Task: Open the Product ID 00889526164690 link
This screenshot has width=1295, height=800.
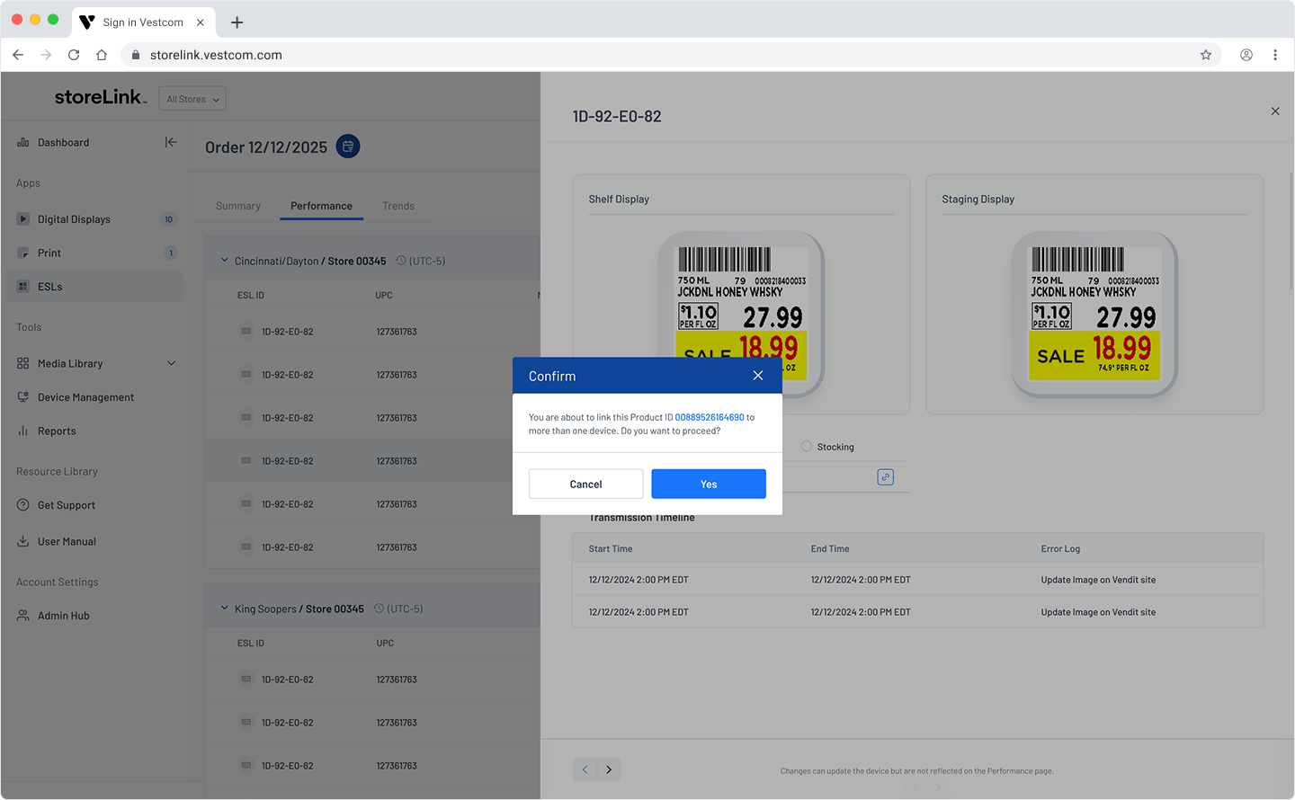Action: 710,417
